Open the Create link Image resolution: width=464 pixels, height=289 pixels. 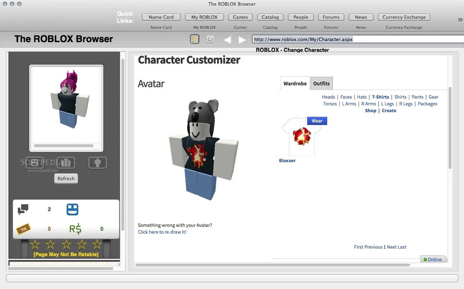[389, 110]
